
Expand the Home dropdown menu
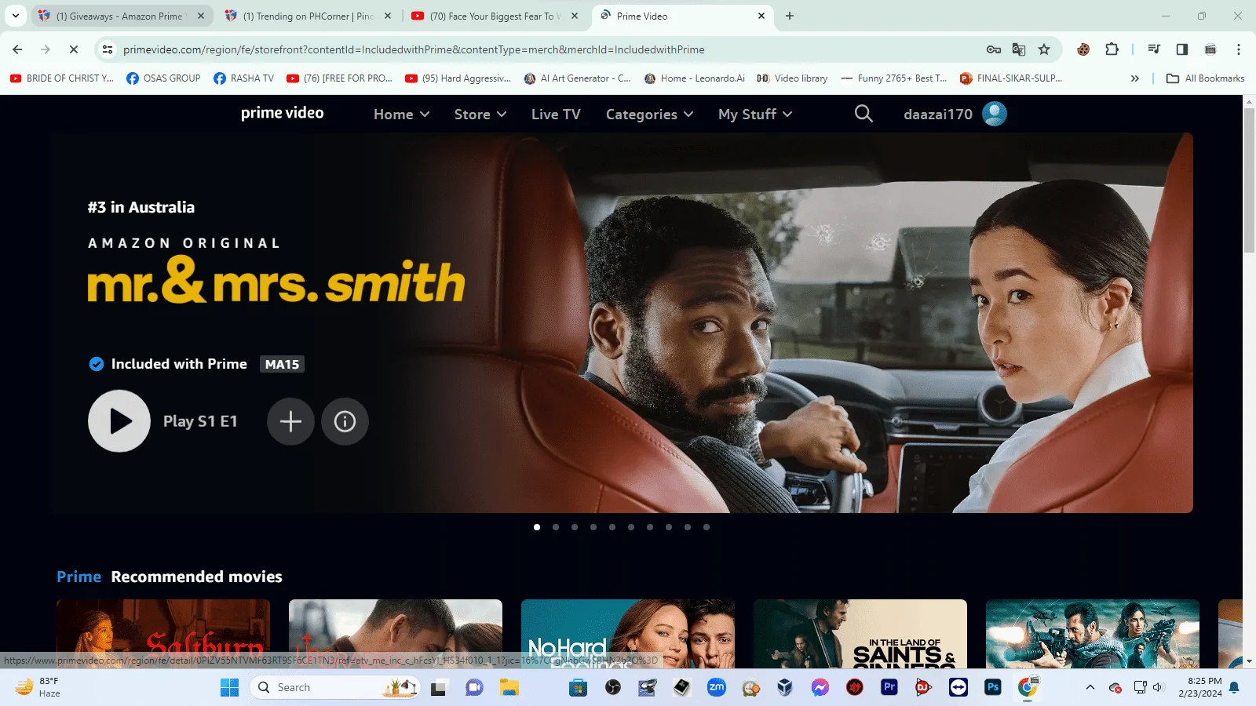pos(401,115)
